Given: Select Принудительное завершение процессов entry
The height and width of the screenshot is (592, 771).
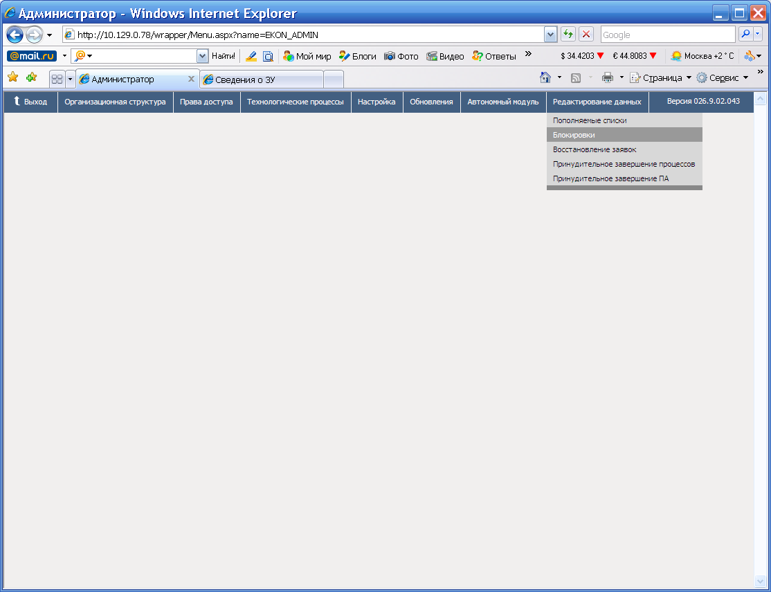Looking at the screenshot, I should point(624,164).
